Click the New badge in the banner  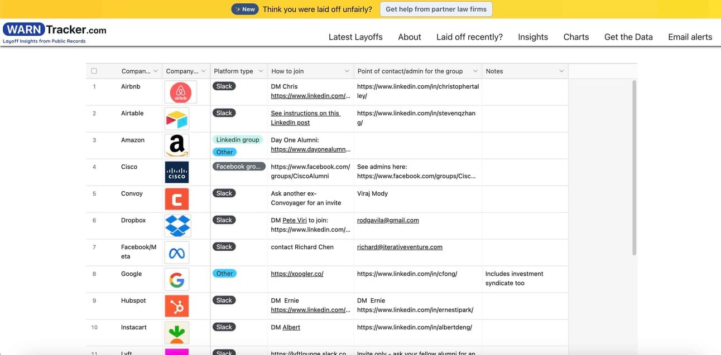click(245, 9)
